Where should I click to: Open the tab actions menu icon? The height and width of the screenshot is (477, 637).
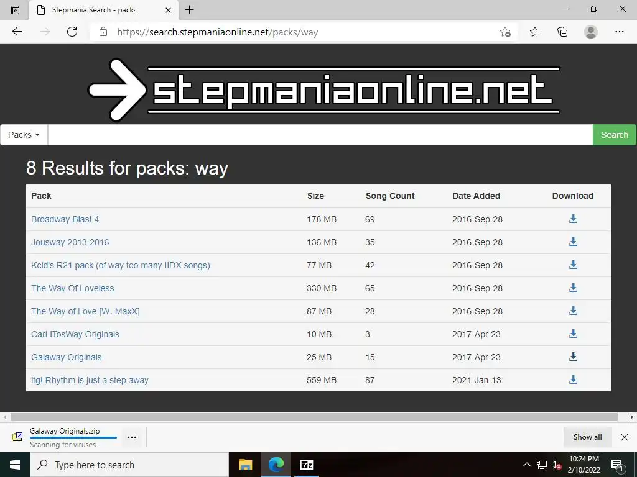tap(15, 10)
